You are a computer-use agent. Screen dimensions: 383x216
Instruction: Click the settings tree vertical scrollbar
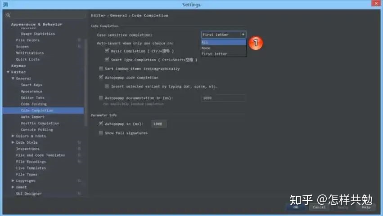86,83
